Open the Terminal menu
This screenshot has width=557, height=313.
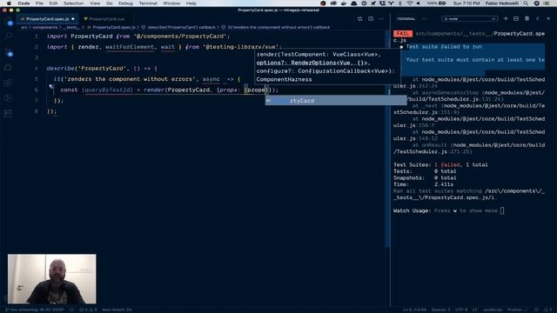pyautogui.click(x=148, y=3)
